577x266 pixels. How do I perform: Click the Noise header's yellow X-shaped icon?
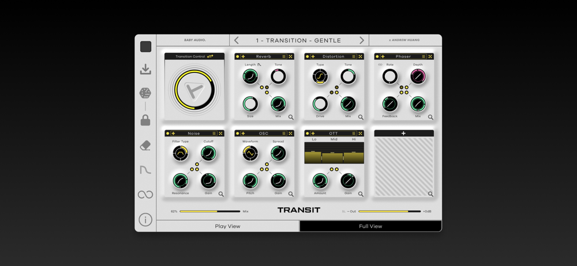tap(220, 134)
